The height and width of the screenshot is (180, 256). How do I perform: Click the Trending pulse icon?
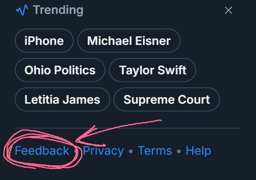pos(22,10)
